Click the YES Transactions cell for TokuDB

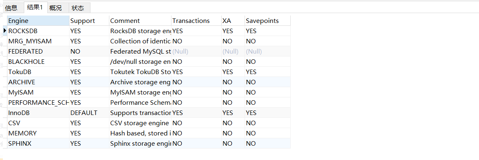coord(197,72)
